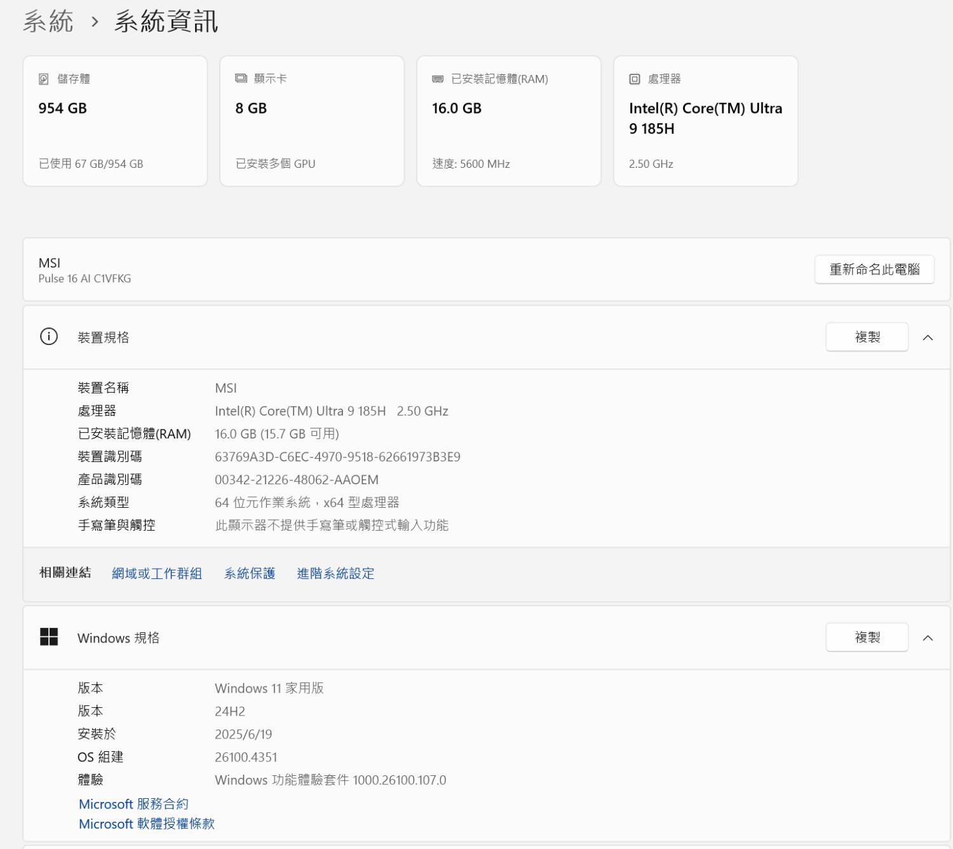Click device ID 63769A3D-C6EC-4970-9518-62661973B3E9
Viewport: 953px width, 849px height.
click(337, 457)
